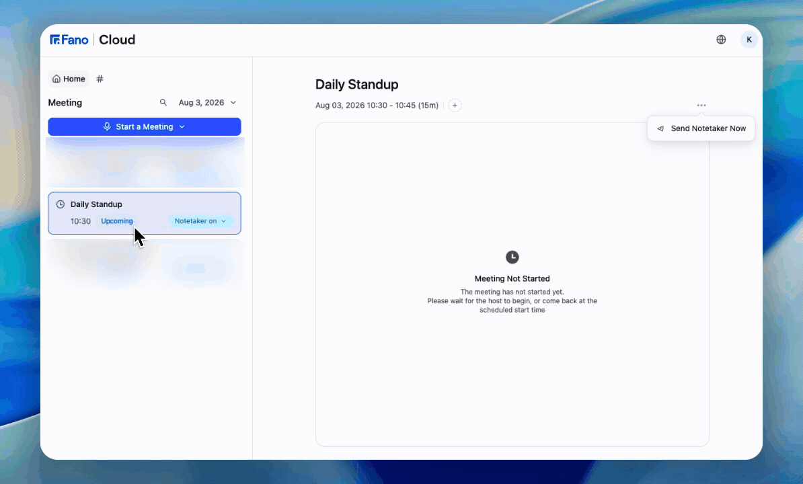Click the clock icon on Daily Standup card
The height and width of the screenshot is (484, 803).
tap(61, 204)
